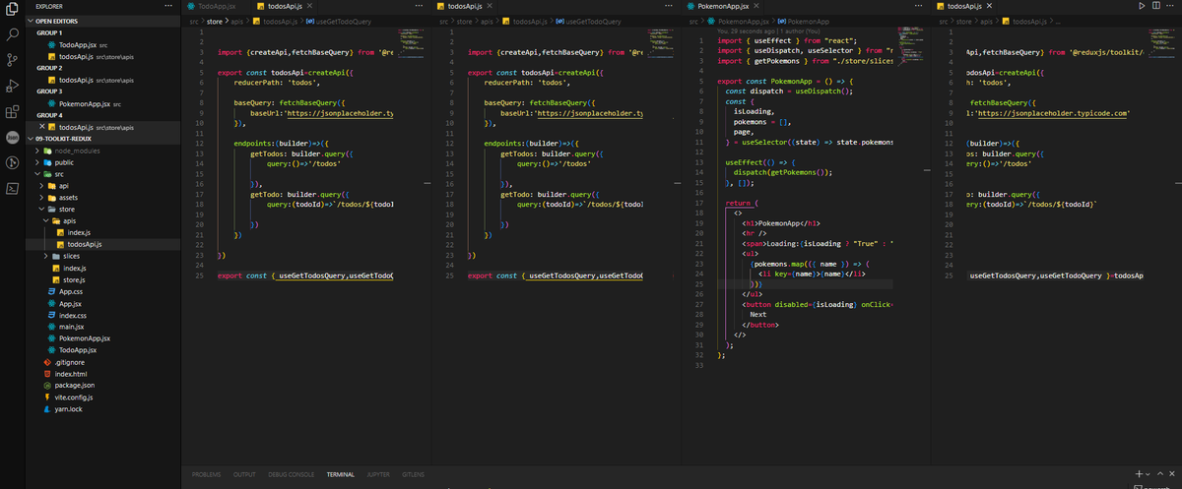Open the Explorer view in activity bar
The height and width of the screenshot is (489, 1182).
(x=13, y=10)
